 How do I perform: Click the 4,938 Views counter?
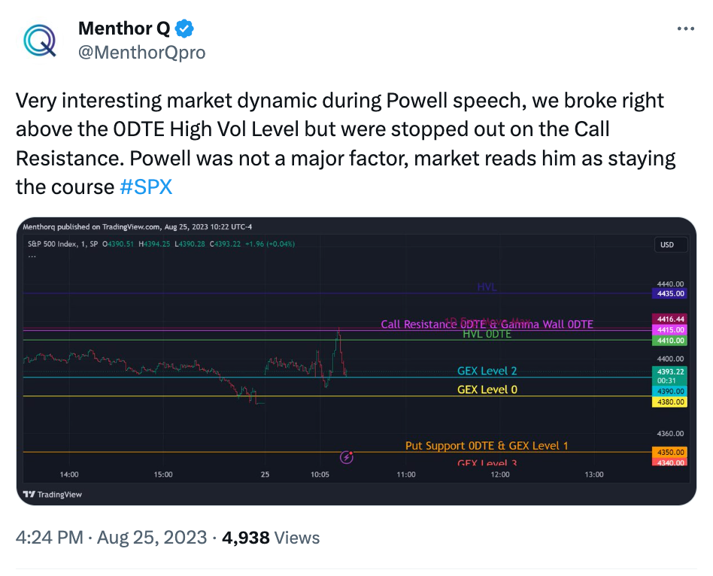(x=271, y=538)
